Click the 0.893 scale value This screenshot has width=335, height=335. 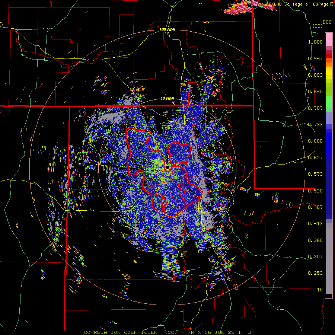315,75
